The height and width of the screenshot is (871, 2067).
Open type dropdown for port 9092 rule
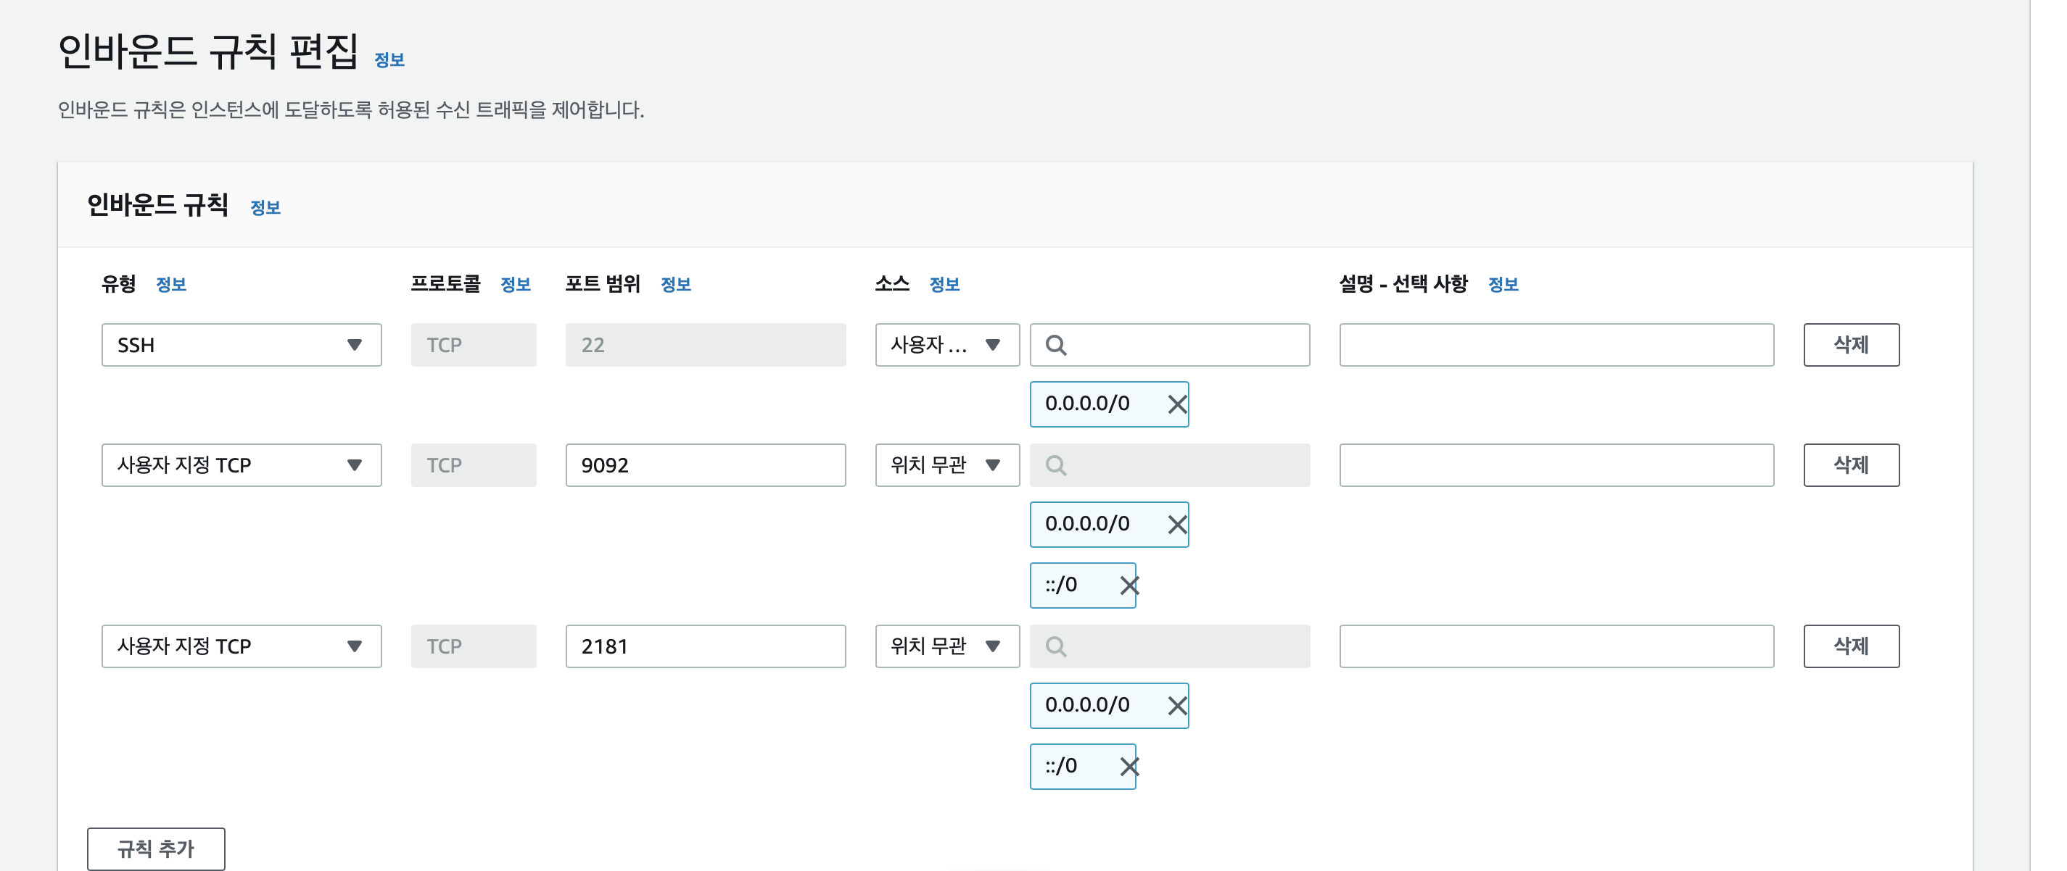241,465
